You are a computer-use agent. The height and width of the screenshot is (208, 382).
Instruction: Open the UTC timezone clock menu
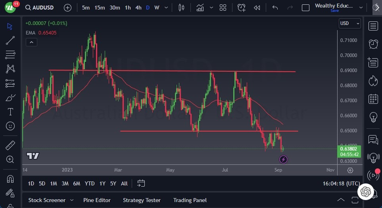341,184
